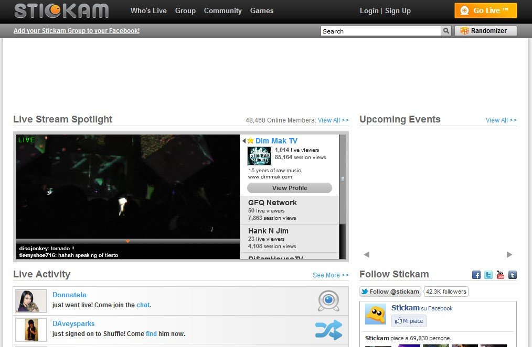Click Stickam su Facebook link
Screen dimensions: 532x347
coord(422,308)
